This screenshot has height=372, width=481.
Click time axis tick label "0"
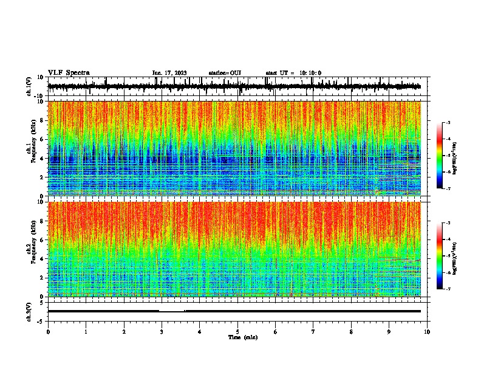[48, 332]
